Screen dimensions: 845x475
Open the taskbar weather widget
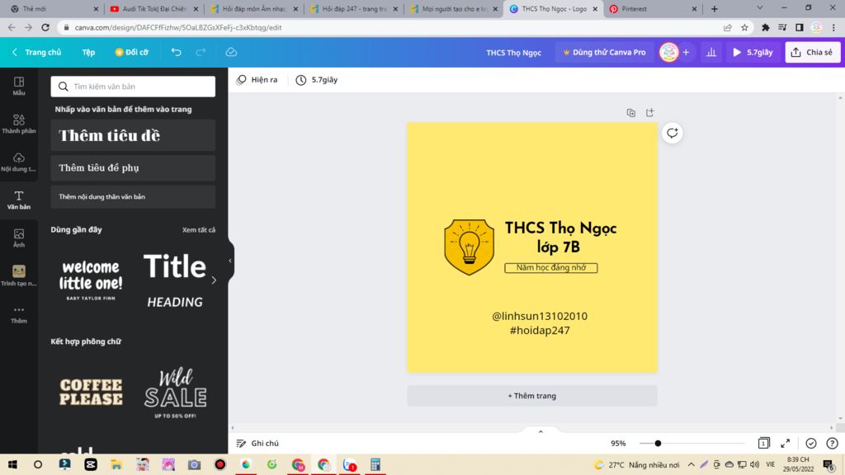pyautogui.click(x=636, y=464)
